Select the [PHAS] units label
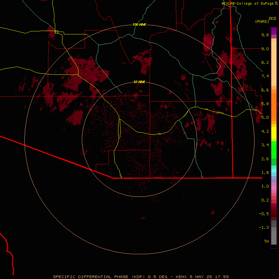This screenshot has width=279, height=279. tap(262, 21)
